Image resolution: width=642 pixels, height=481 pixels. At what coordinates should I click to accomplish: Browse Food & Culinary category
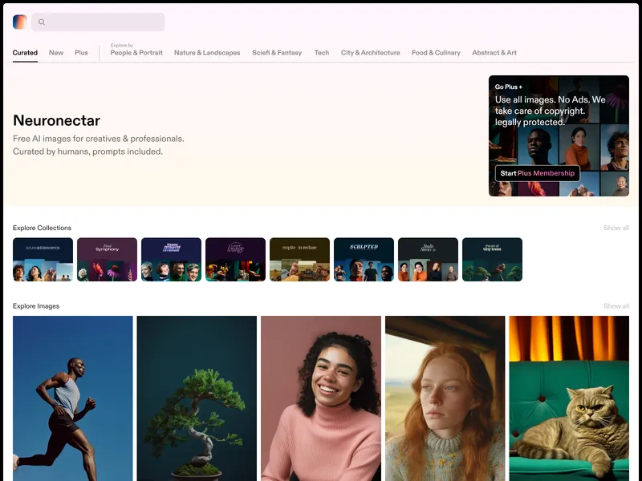click(x=436, y=53)
